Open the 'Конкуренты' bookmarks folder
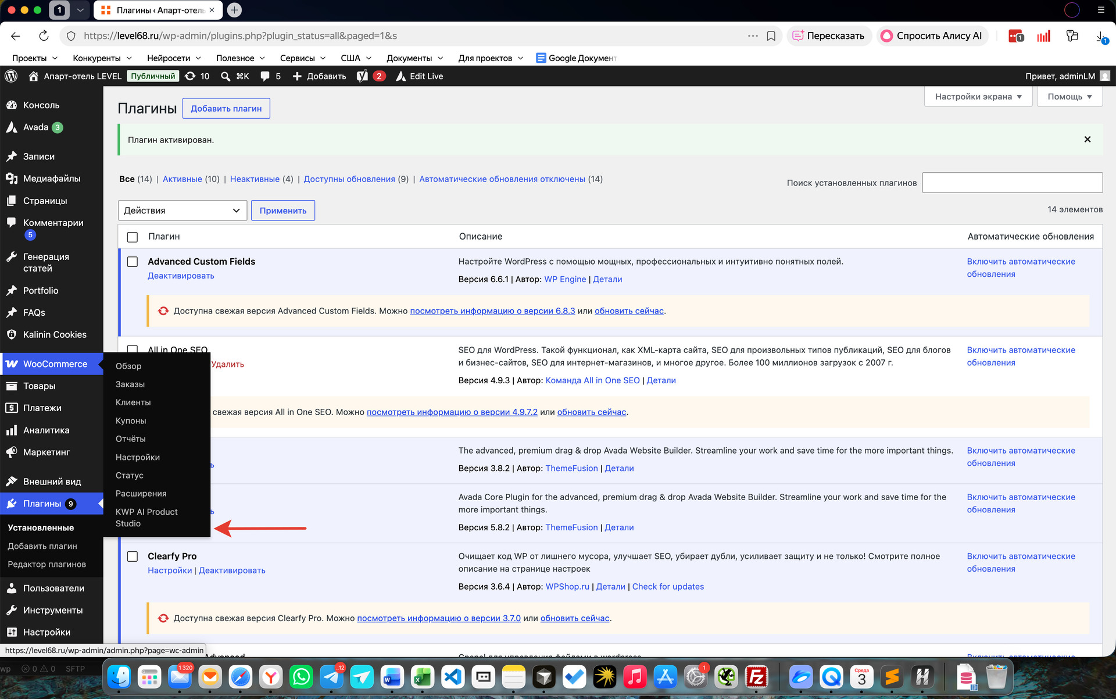 click(x=102, y=58)
